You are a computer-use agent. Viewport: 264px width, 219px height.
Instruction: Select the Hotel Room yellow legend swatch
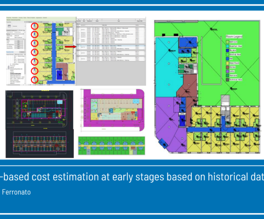(227, 63)
